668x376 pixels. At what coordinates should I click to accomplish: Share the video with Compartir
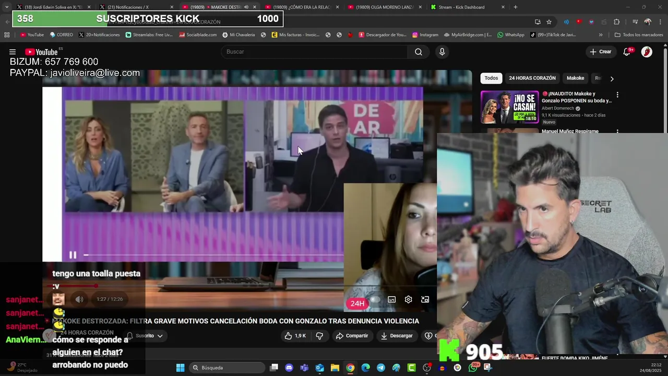(x=352, y=336)
